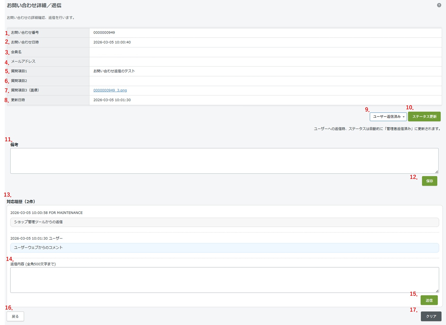Open the 0000000949_3.png image link

click(x=110, y=90)
